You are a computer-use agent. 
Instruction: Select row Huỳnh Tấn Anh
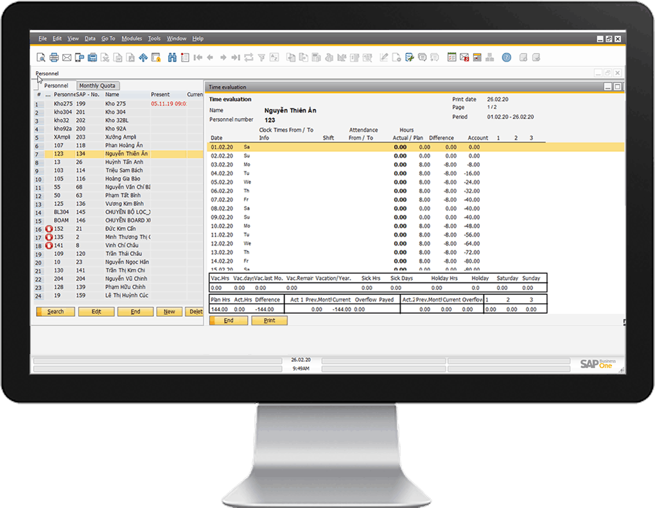[x=118, y=162]
